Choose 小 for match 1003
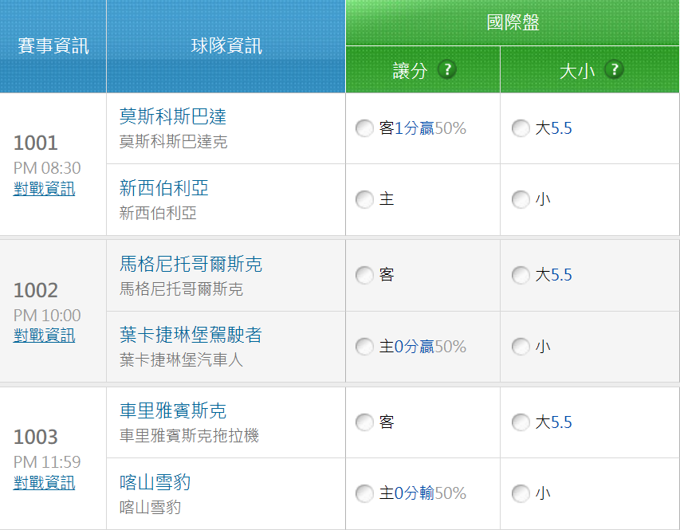The image size is (680, 530). tap(521, 493)
